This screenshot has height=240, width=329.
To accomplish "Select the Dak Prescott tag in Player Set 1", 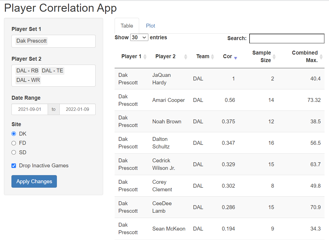I will click(32, 41).
